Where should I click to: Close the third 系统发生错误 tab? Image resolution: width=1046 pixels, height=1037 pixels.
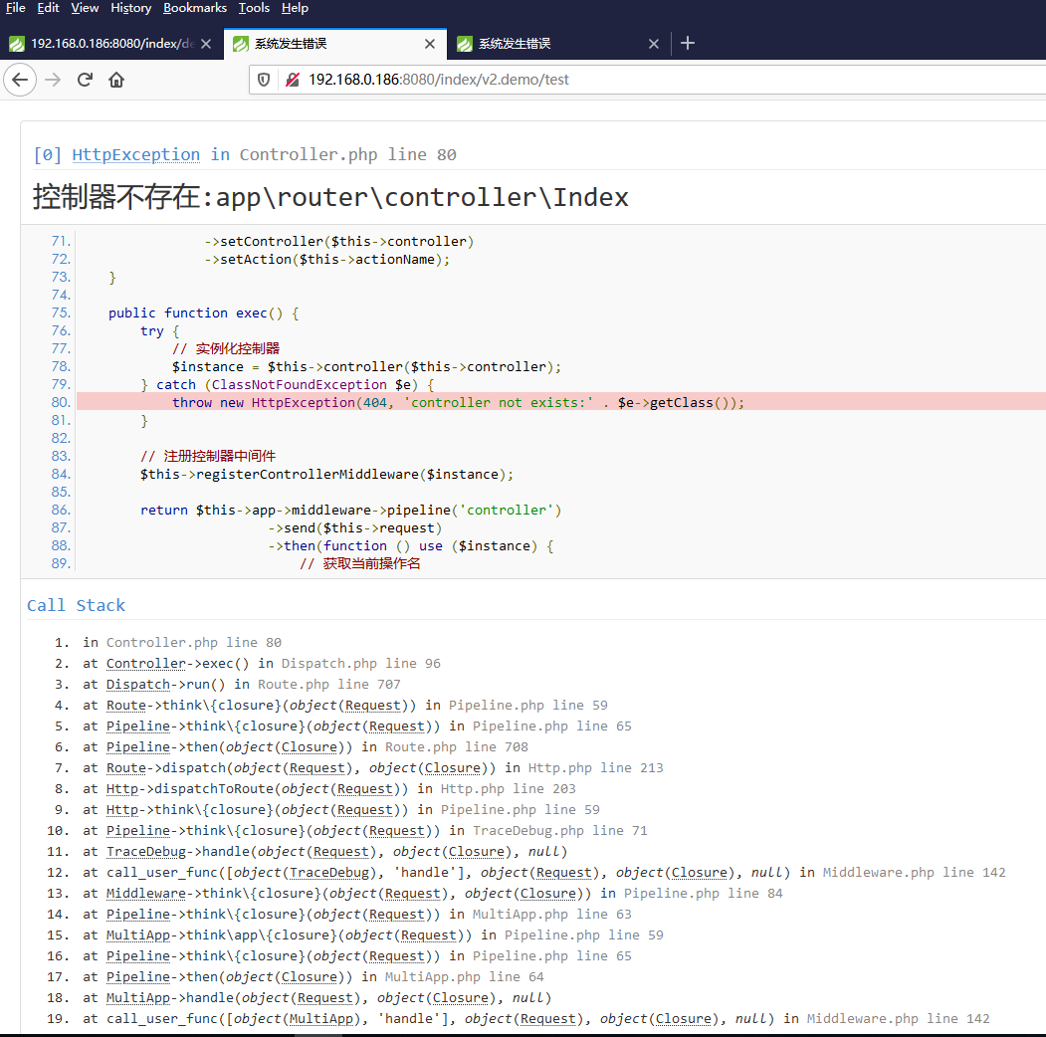(654, 44)
